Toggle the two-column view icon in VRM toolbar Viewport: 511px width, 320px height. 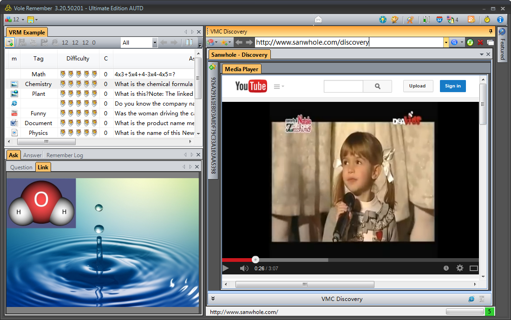[189, 42]
